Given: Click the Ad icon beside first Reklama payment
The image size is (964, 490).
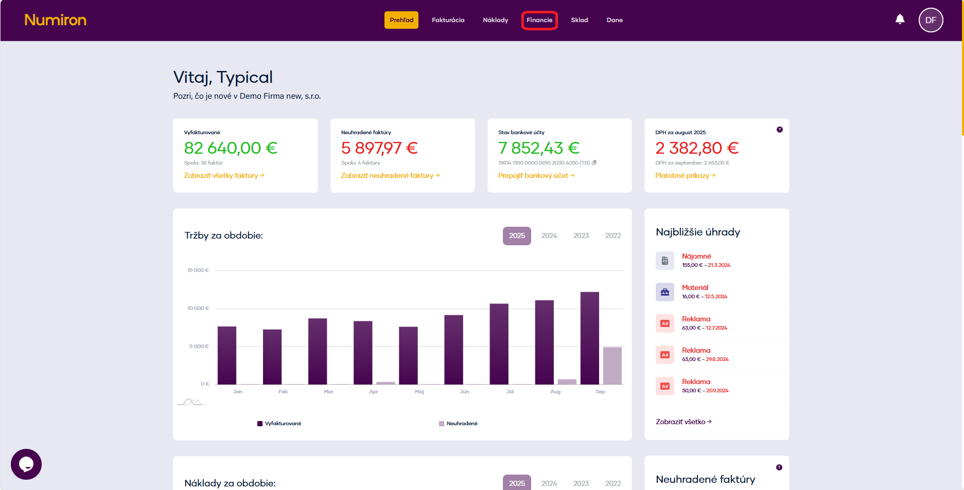Looking at the screenshot, I should click(664, 323).
